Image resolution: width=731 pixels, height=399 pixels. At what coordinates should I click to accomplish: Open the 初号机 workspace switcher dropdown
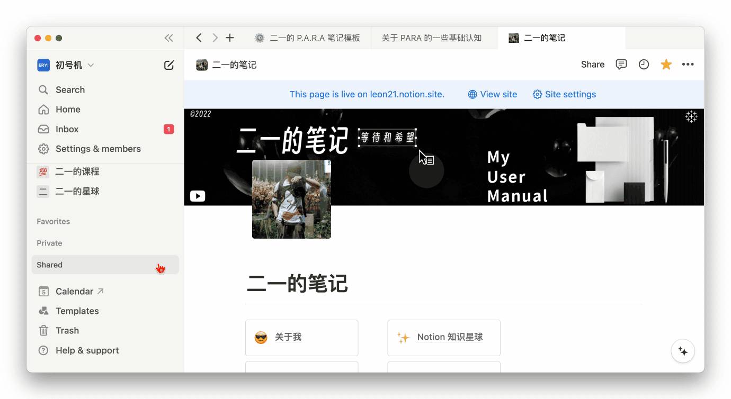coord(66,65)
